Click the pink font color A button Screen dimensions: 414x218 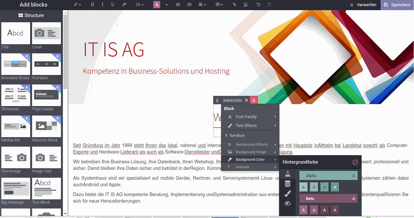[x=157, y=5]
